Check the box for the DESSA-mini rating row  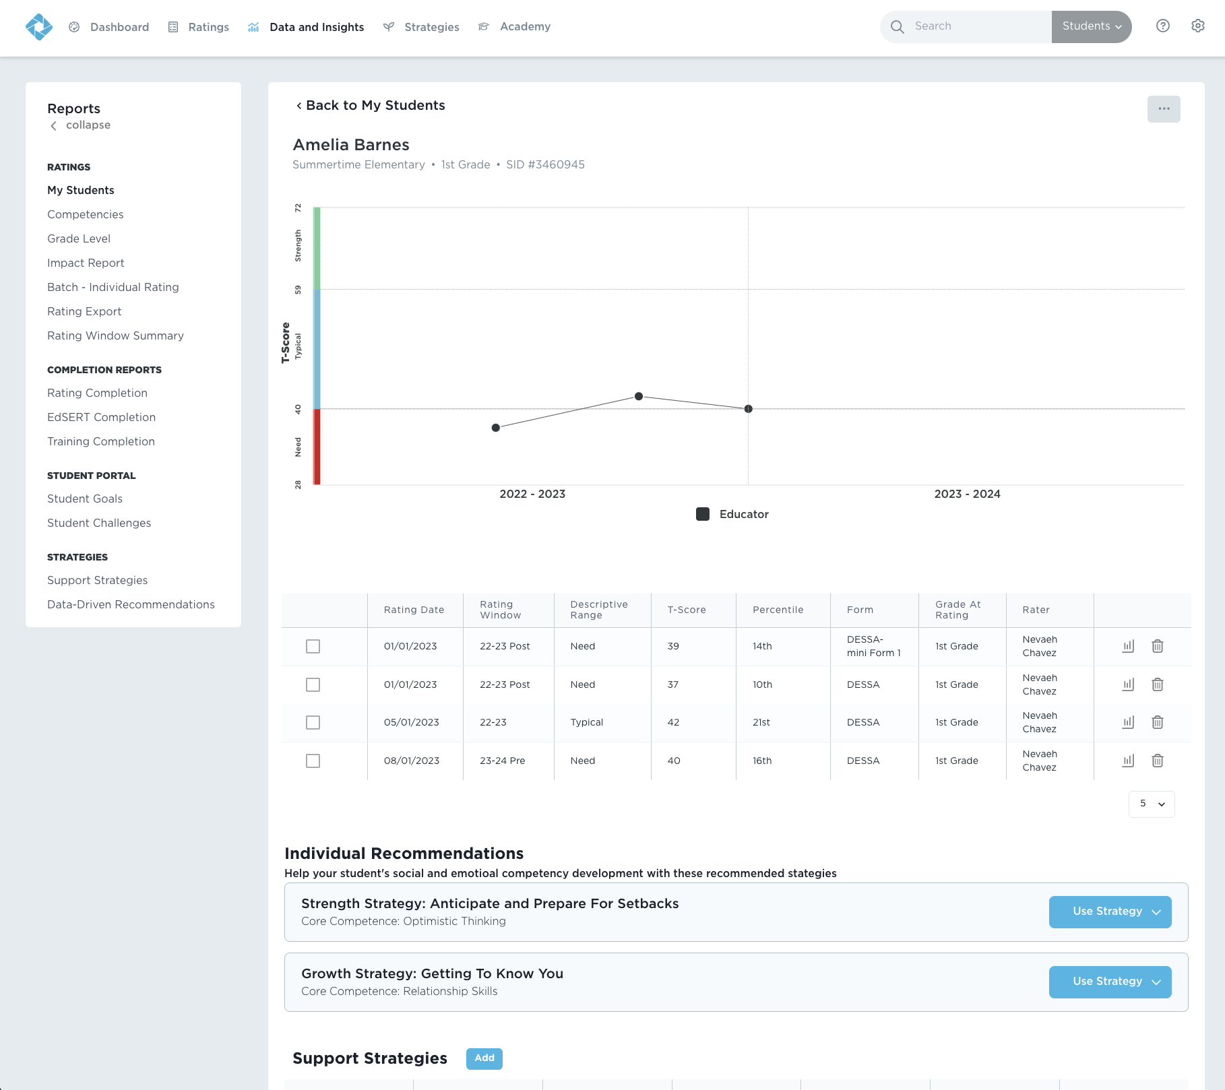313,646
